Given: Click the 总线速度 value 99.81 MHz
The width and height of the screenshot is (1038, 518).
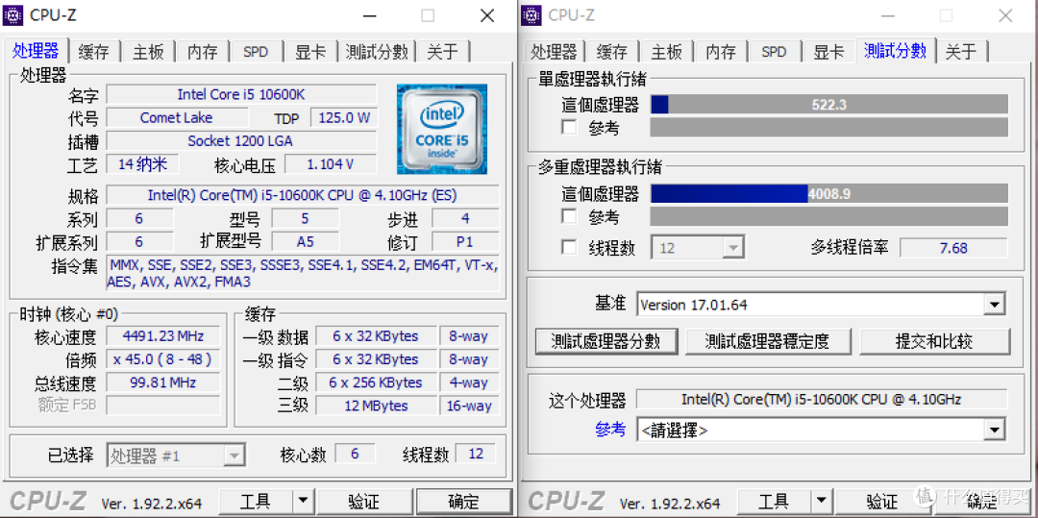Looking at the screenshot, I should [x=162, y=382].
